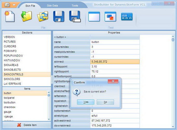The height and width of the screenshot is (130, 177).
Task: Select the FORMINFO section
Action: point(27,51)
